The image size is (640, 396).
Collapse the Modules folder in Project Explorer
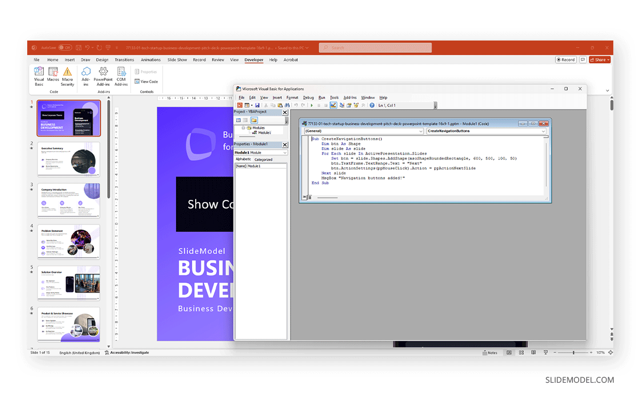[244, 128]
